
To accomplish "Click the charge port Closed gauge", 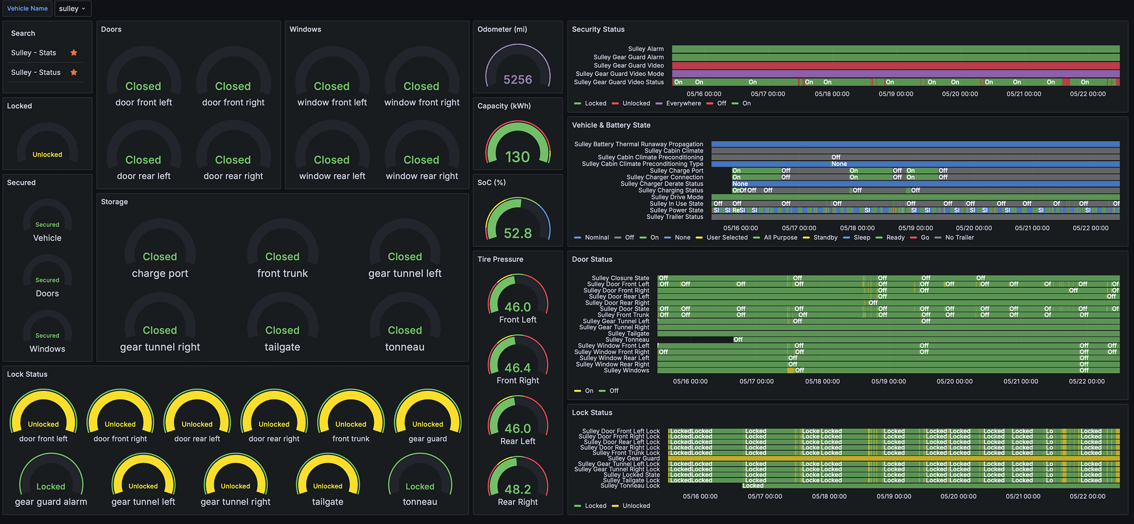I will pyautogui.click(x=160, y=249).
